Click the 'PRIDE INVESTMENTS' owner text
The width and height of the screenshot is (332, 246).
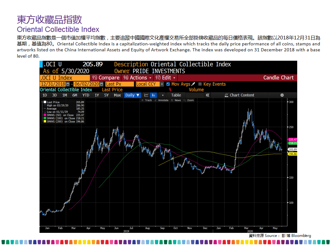(x=159, y=71)
